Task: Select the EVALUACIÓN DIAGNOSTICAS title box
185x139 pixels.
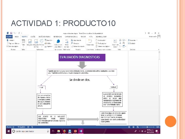Action: (82, 58)
